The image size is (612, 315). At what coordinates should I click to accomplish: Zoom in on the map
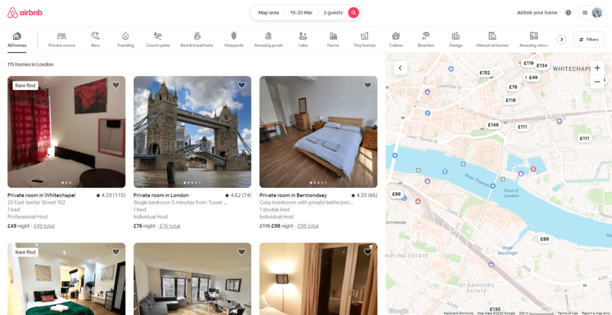(597, 68)
